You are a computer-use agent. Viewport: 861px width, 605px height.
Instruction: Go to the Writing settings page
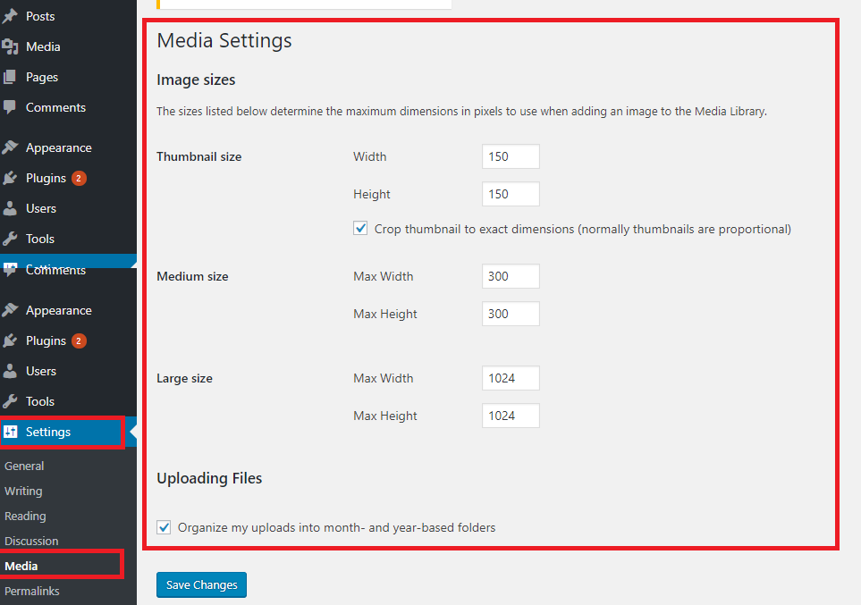point(23,491)
